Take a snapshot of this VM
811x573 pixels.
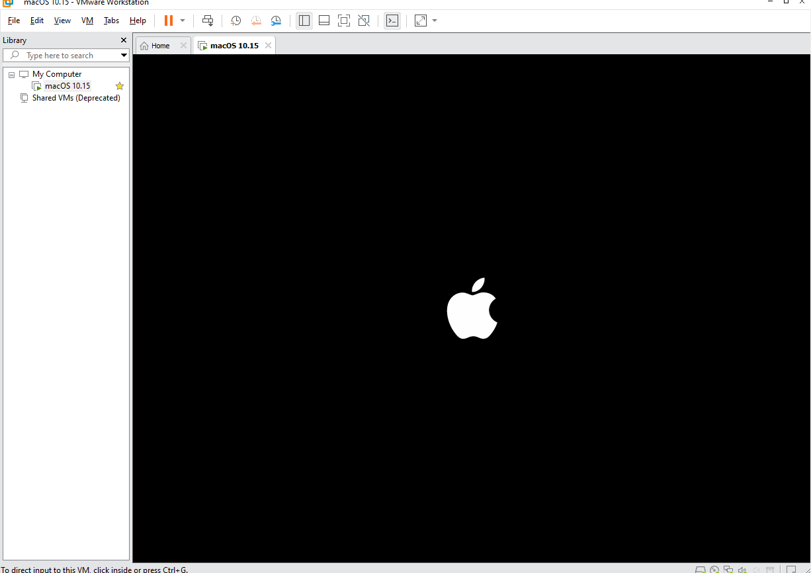tap(235, 21)
